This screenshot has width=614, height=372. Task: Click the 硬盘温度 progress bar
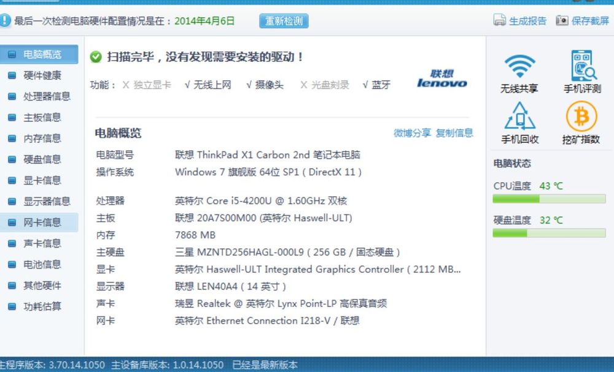[x=549, y=233]
